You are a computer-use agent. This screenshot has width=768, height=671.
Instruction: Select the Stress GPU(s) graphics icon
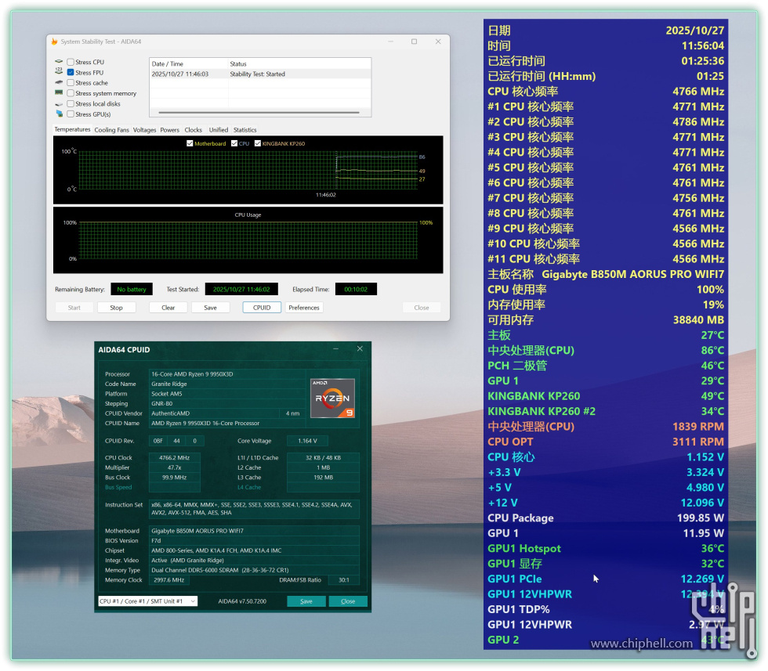tap(60, 114)
